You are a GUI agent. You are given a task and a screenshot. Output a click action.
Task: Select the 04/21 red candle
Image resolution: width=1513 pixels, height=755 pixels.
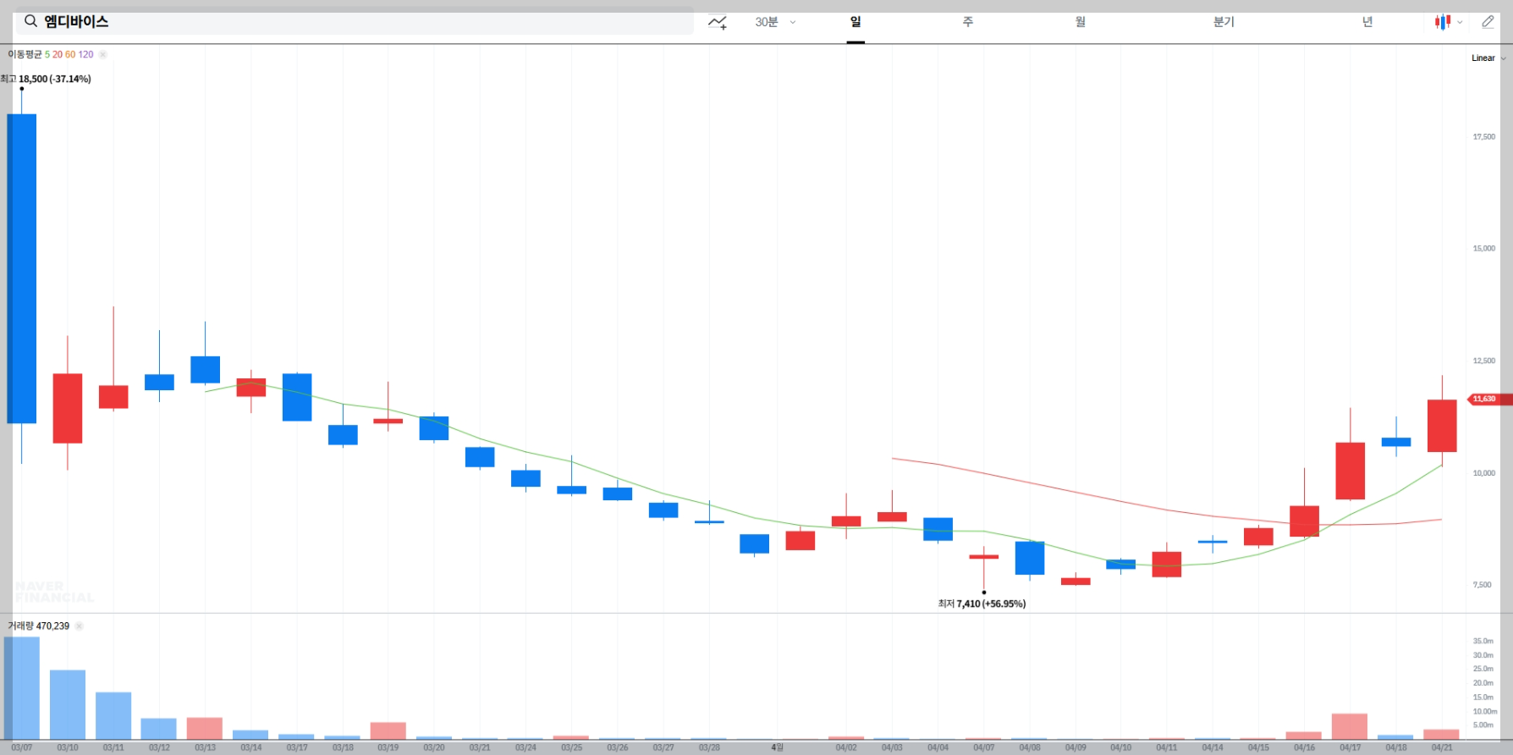point(1442,426)
